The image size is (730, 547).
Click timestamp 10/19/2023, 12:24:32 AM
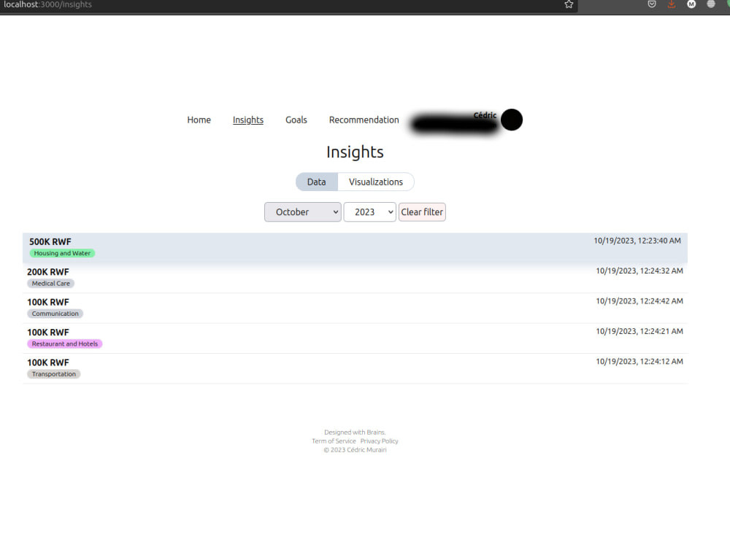pos(639,271)
